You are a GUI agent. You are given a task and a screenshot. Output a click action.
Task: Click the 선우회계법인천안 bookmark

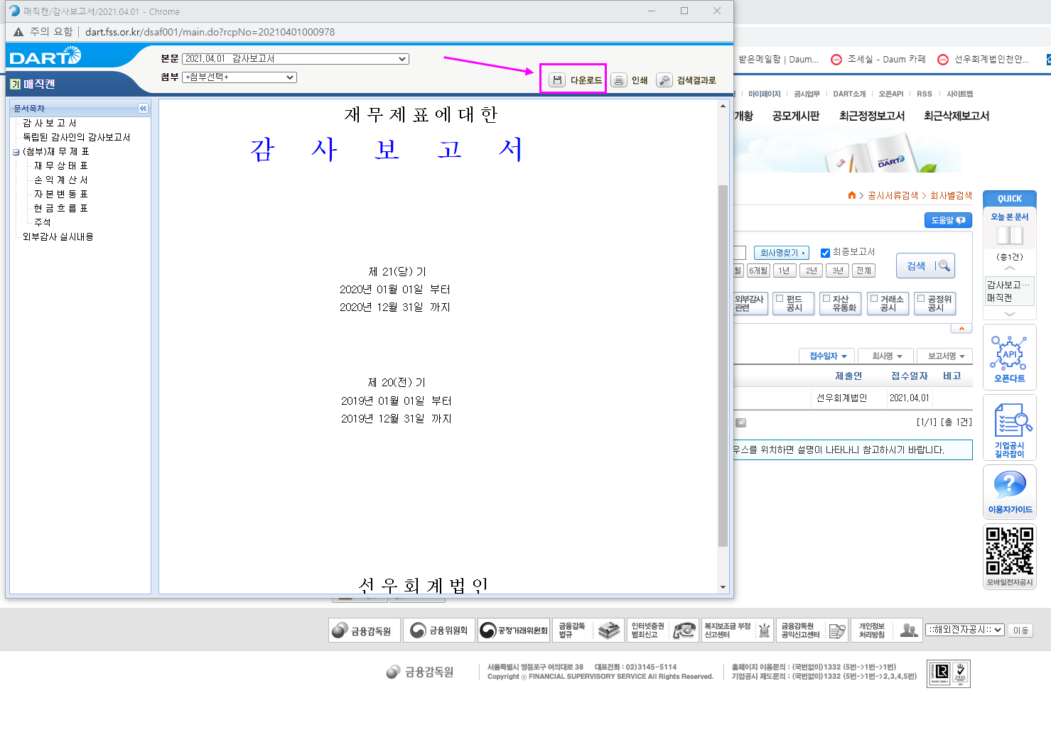tap(983, 60)
